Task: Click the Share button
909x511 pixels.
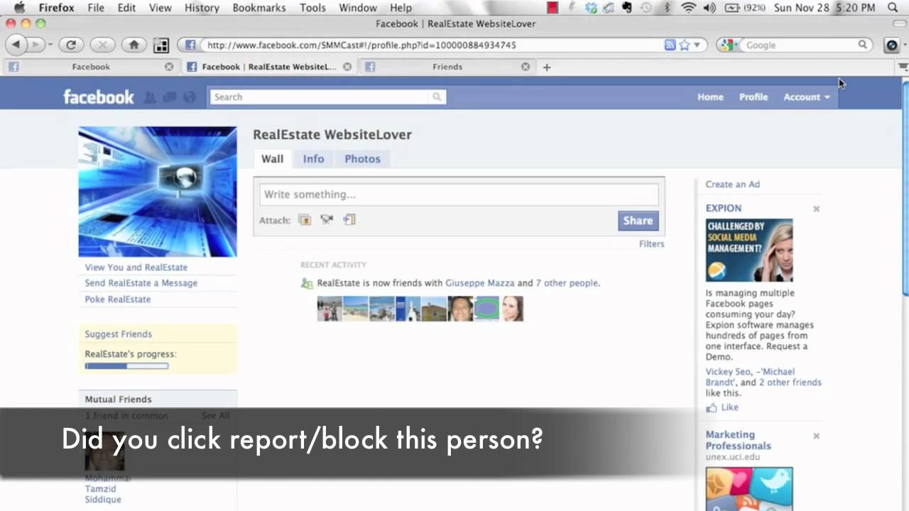Action: click(638, 221)
